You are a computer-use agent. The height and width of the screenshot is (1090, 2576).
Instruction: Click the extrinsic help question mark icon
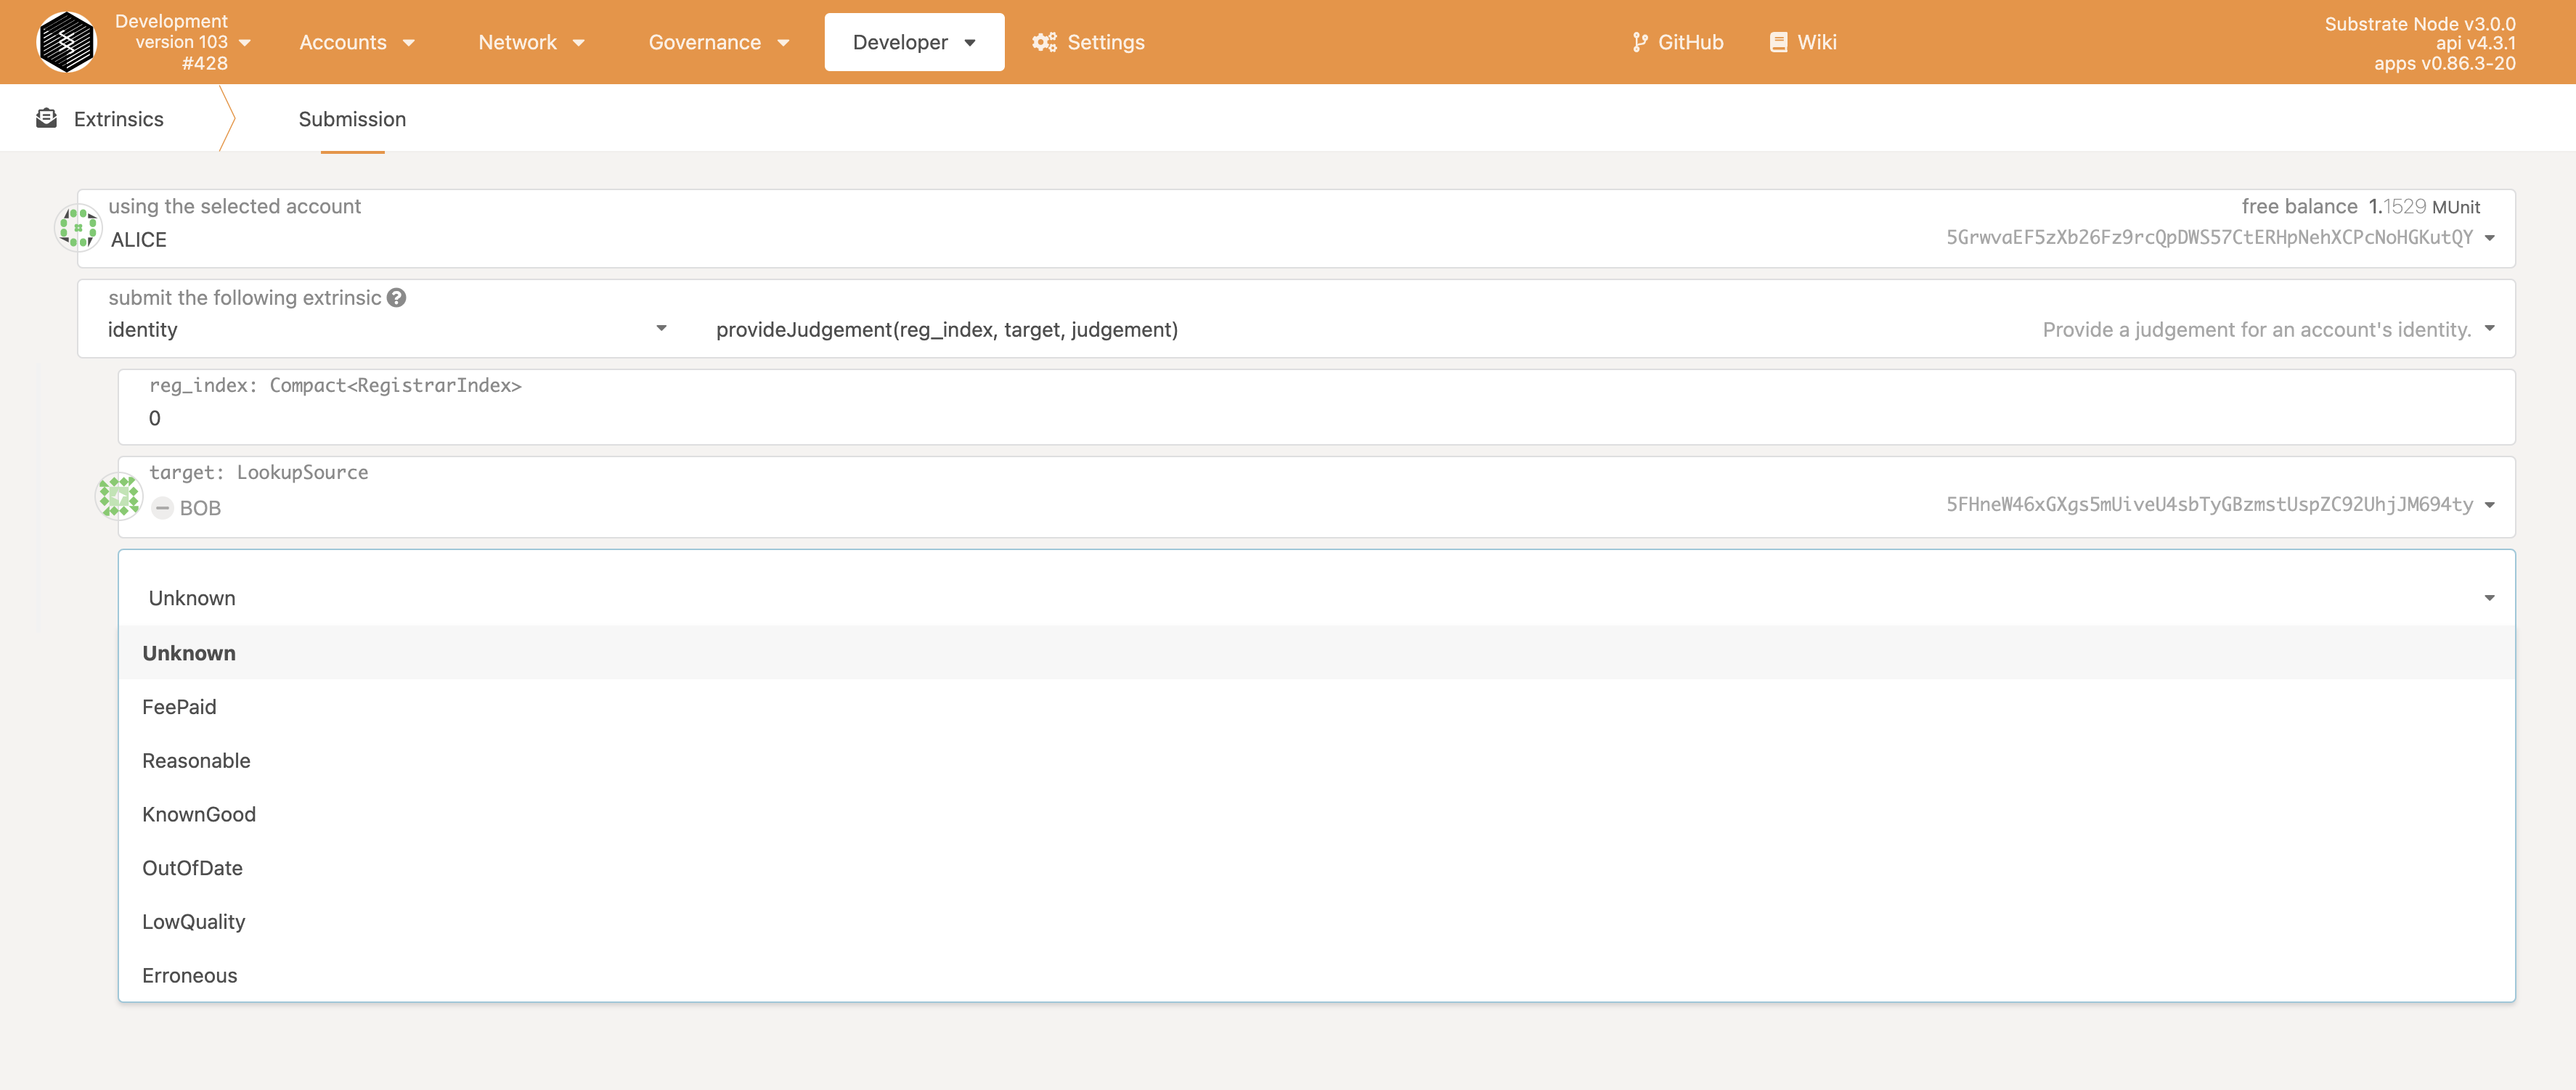[397, 298]
